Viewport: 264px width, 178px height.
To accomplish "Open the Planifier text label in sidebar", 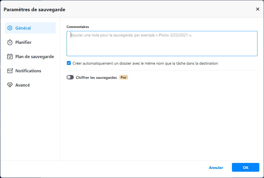I will coord(23,42).
